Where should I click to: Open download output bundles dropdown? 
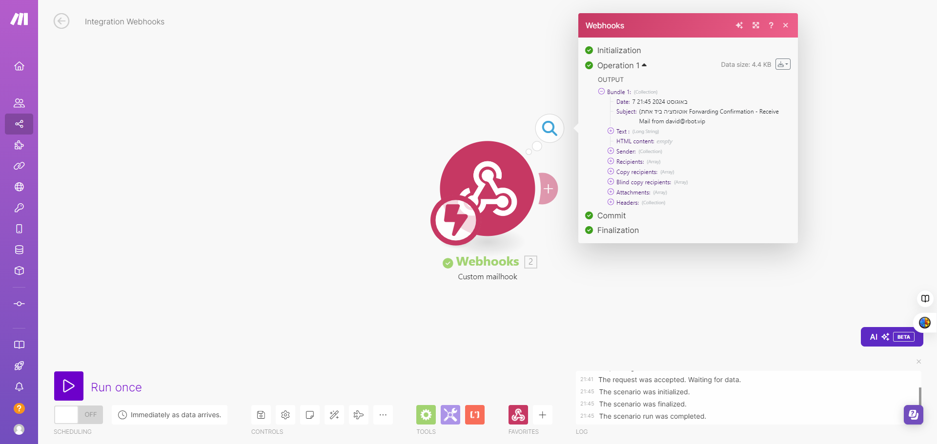(783, 64)
